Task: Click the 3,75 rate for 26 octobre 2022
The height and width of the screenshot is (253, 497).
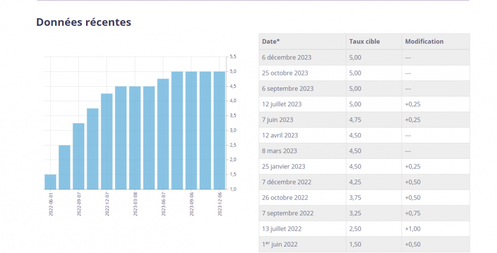Action: [356, 197]
